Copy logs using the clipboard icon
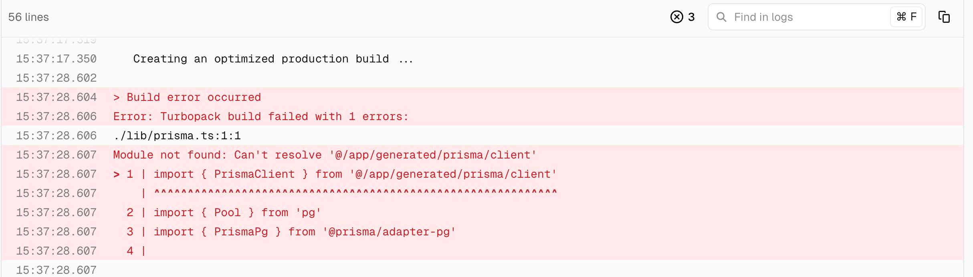 tap(944, 17)
